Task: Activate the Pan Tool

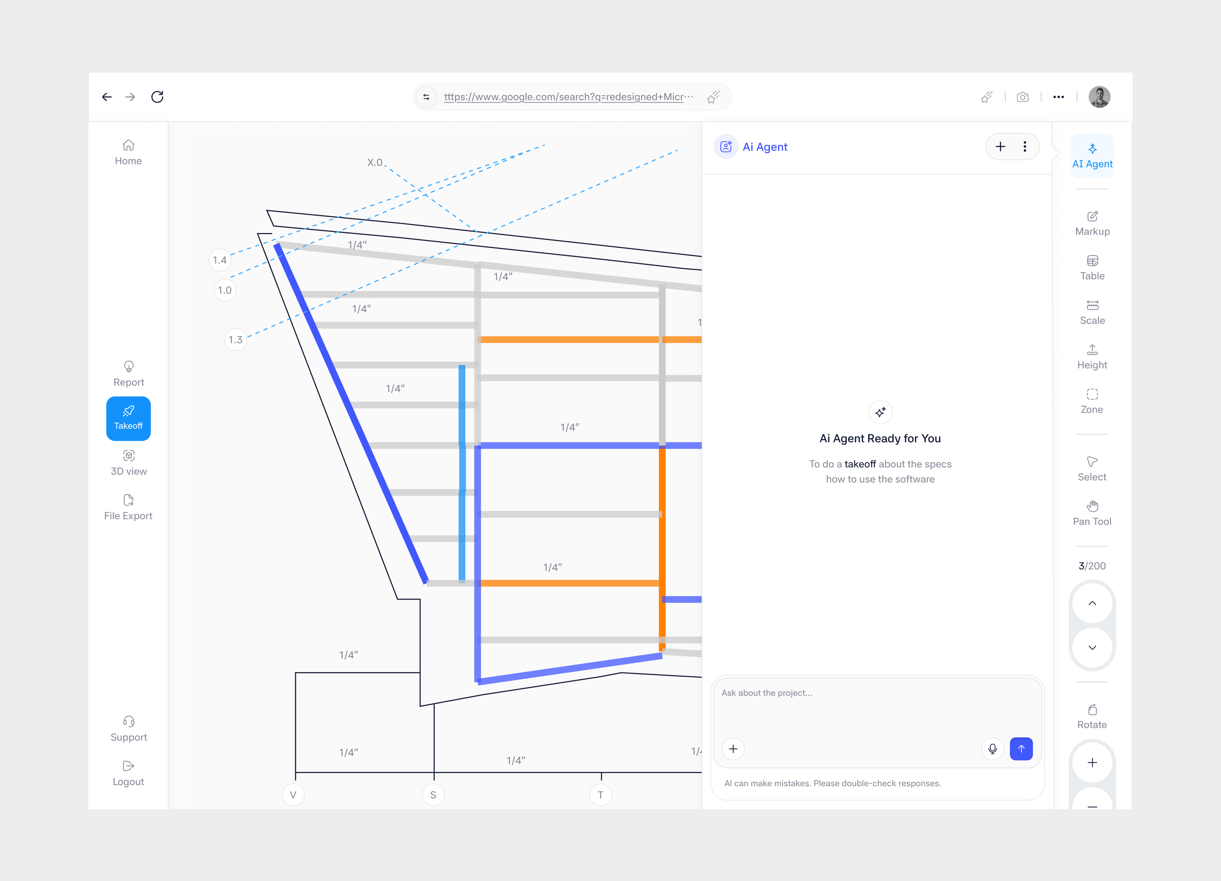Action: [1092, 513]
